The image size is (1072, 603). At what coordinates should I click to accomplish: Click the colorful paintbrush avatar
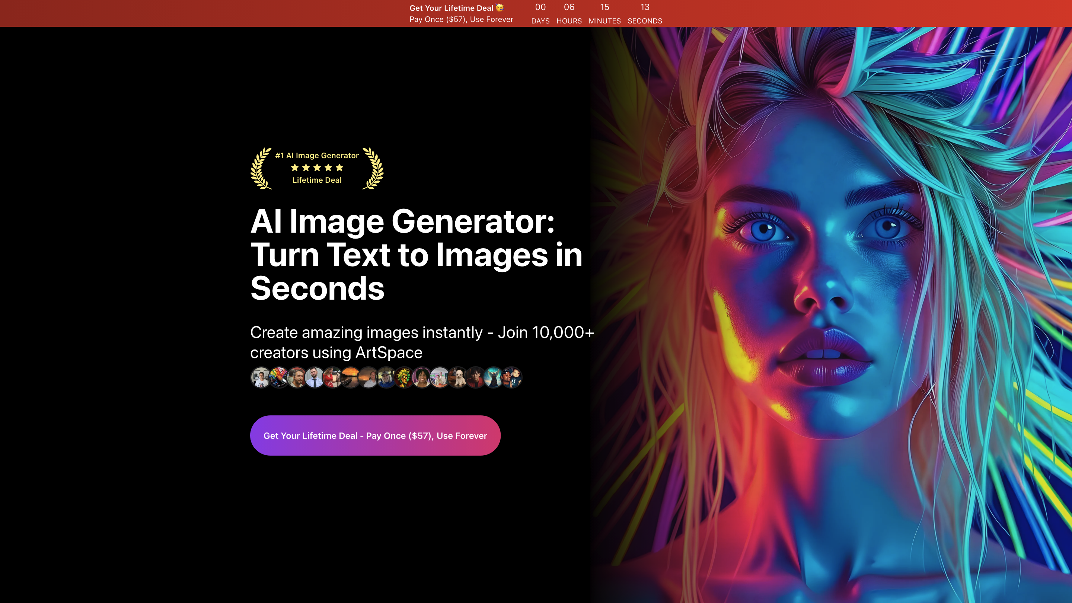point(279,377)
